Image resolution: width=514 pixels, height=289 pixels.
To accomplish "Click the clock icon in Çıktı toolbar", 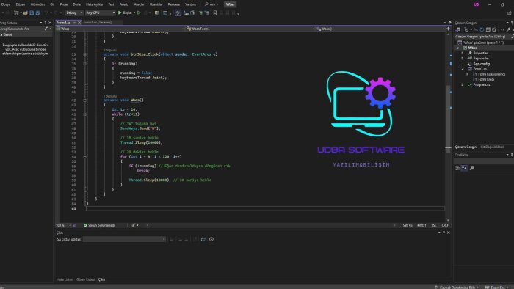I will 211,239.
